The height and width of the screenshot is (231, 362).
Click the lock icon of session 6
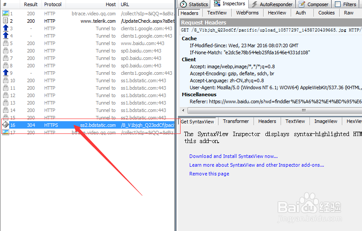[x=6, y=51]
